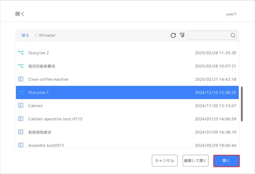Image resolution: width=255 pixels, height=174 pixels.
Task: Click the storyline icon beside Storyline 2
Action: pos(21,53)
